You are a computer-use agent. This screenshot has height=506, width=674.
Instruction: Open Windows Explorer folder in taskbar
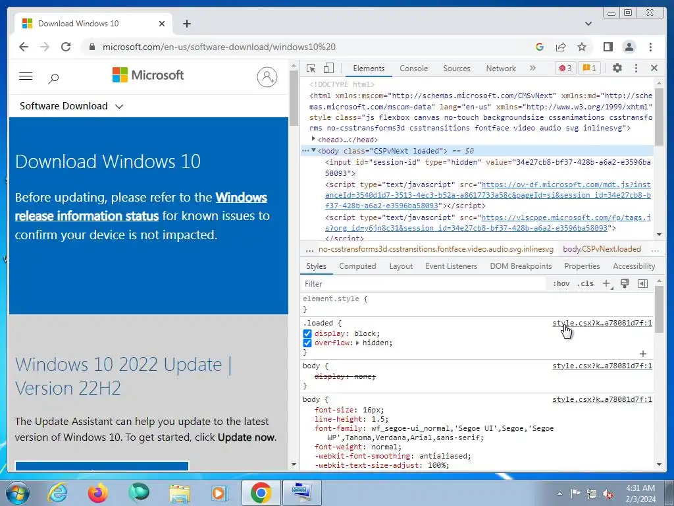click(180, 493)
